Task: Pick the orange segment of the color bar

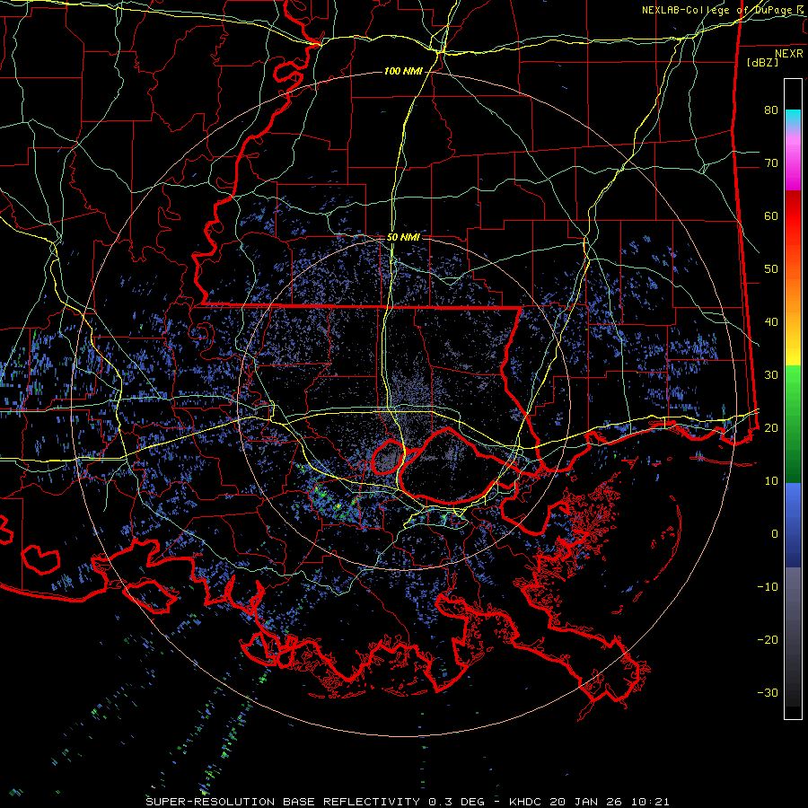Action: pos(793,299)
